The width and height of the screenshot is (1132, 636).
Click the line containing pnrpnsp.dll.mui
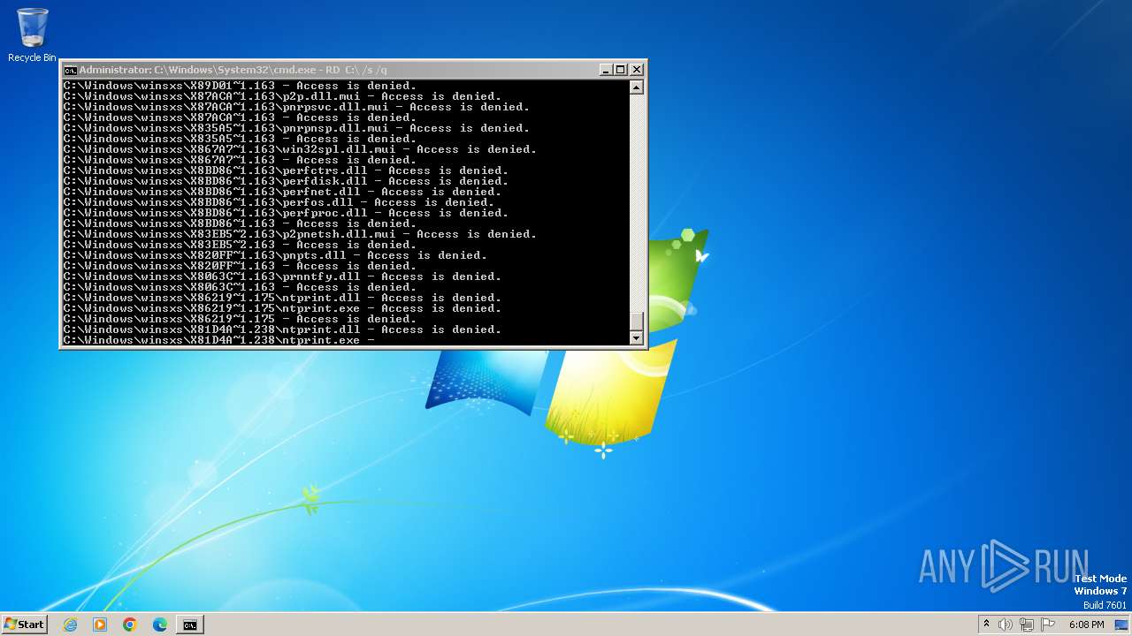click(296, 128)
